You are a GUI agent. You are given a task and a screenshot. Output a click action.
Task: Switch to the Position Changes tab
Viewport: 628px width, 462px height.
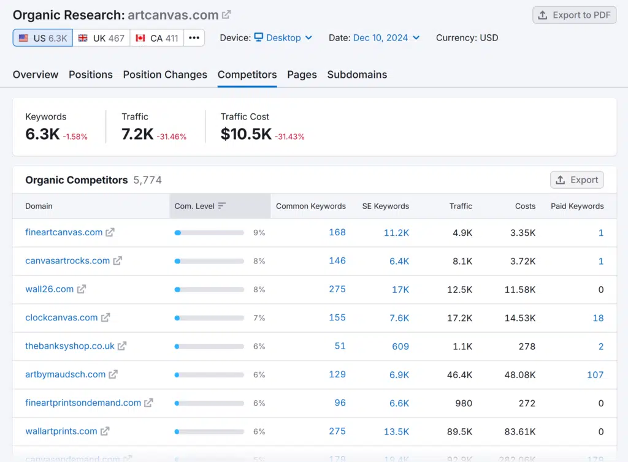165,75
